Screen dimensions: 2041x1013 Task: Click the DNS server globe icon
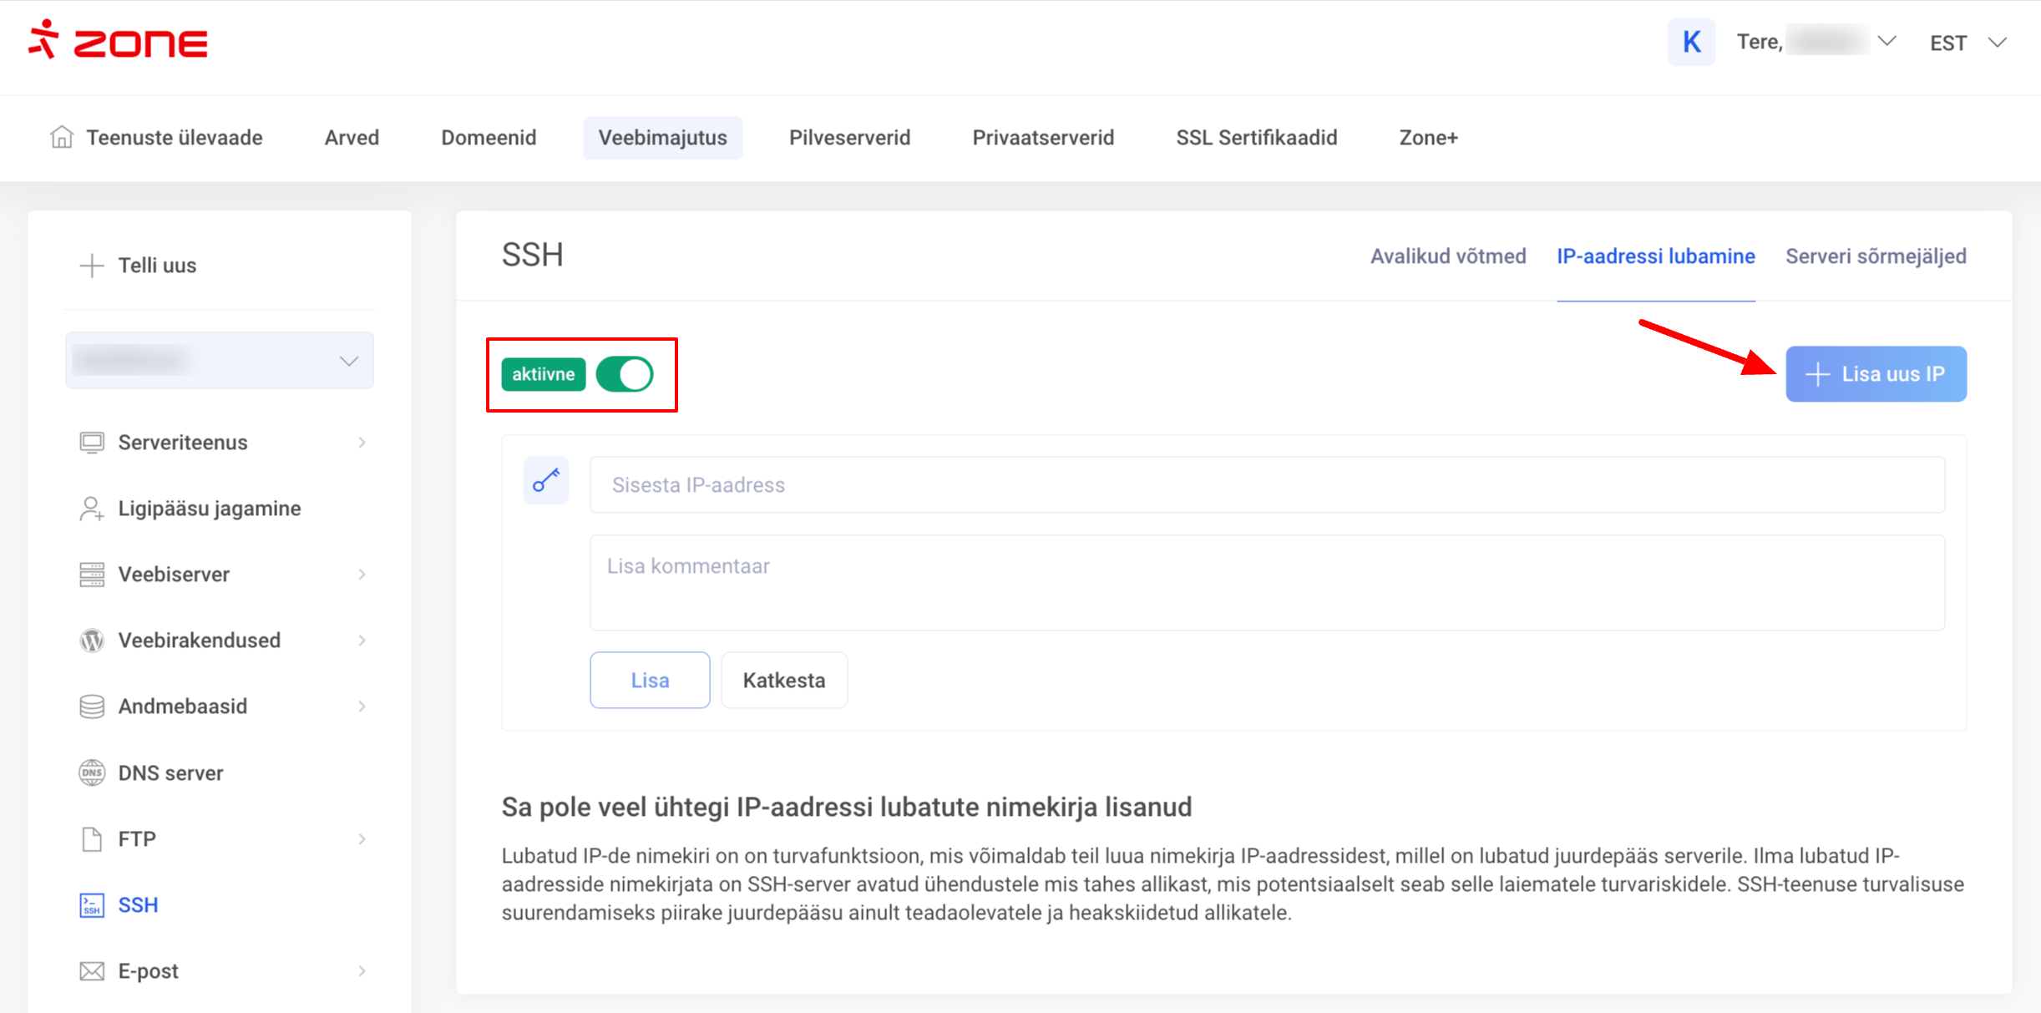click(92, 772)
